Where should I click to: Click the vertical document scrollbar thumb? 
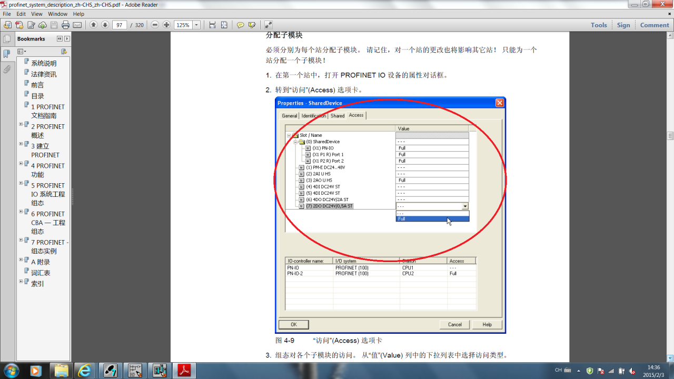(x=670, y=136)
